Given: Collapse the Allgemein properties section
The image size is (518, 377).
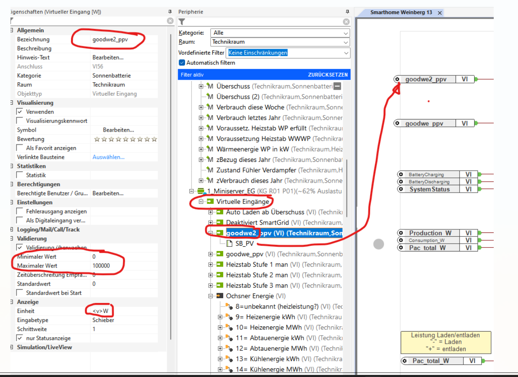Looking at the screenshot, I should coord(12,30).
